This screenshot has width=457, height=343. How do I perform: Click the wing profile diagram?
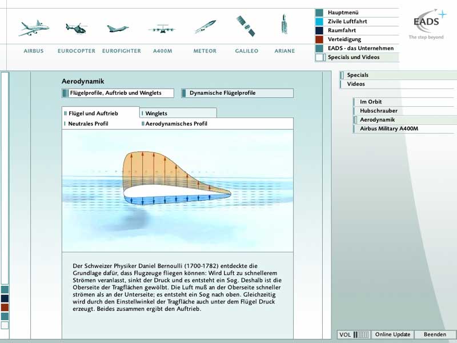[x=178, y=191]
